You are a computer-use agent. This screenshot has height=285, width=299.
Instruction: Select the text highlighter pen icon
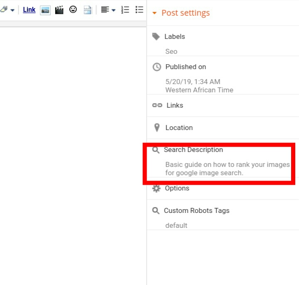pyautogui.click(x=4, y=9)
